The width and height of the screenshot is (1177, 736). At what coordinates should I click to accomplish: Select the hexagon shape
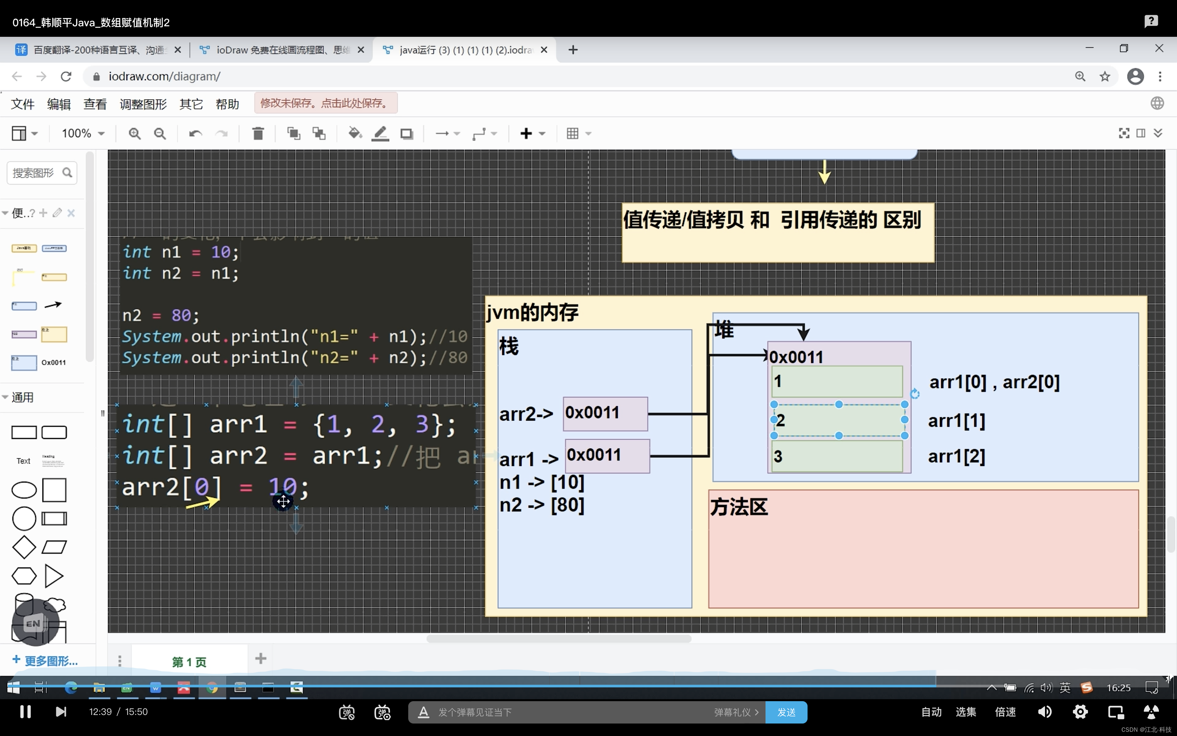(24, 576)
